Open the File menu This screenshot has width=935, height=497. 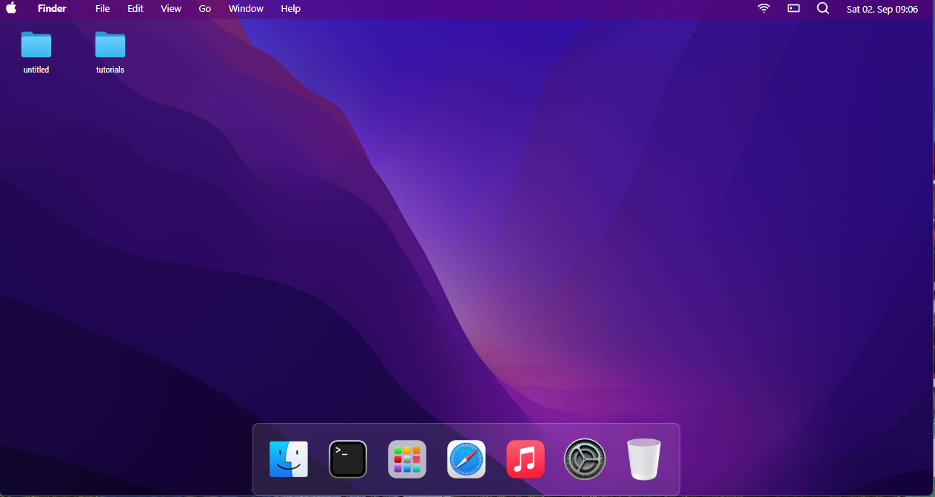point(103,9)
